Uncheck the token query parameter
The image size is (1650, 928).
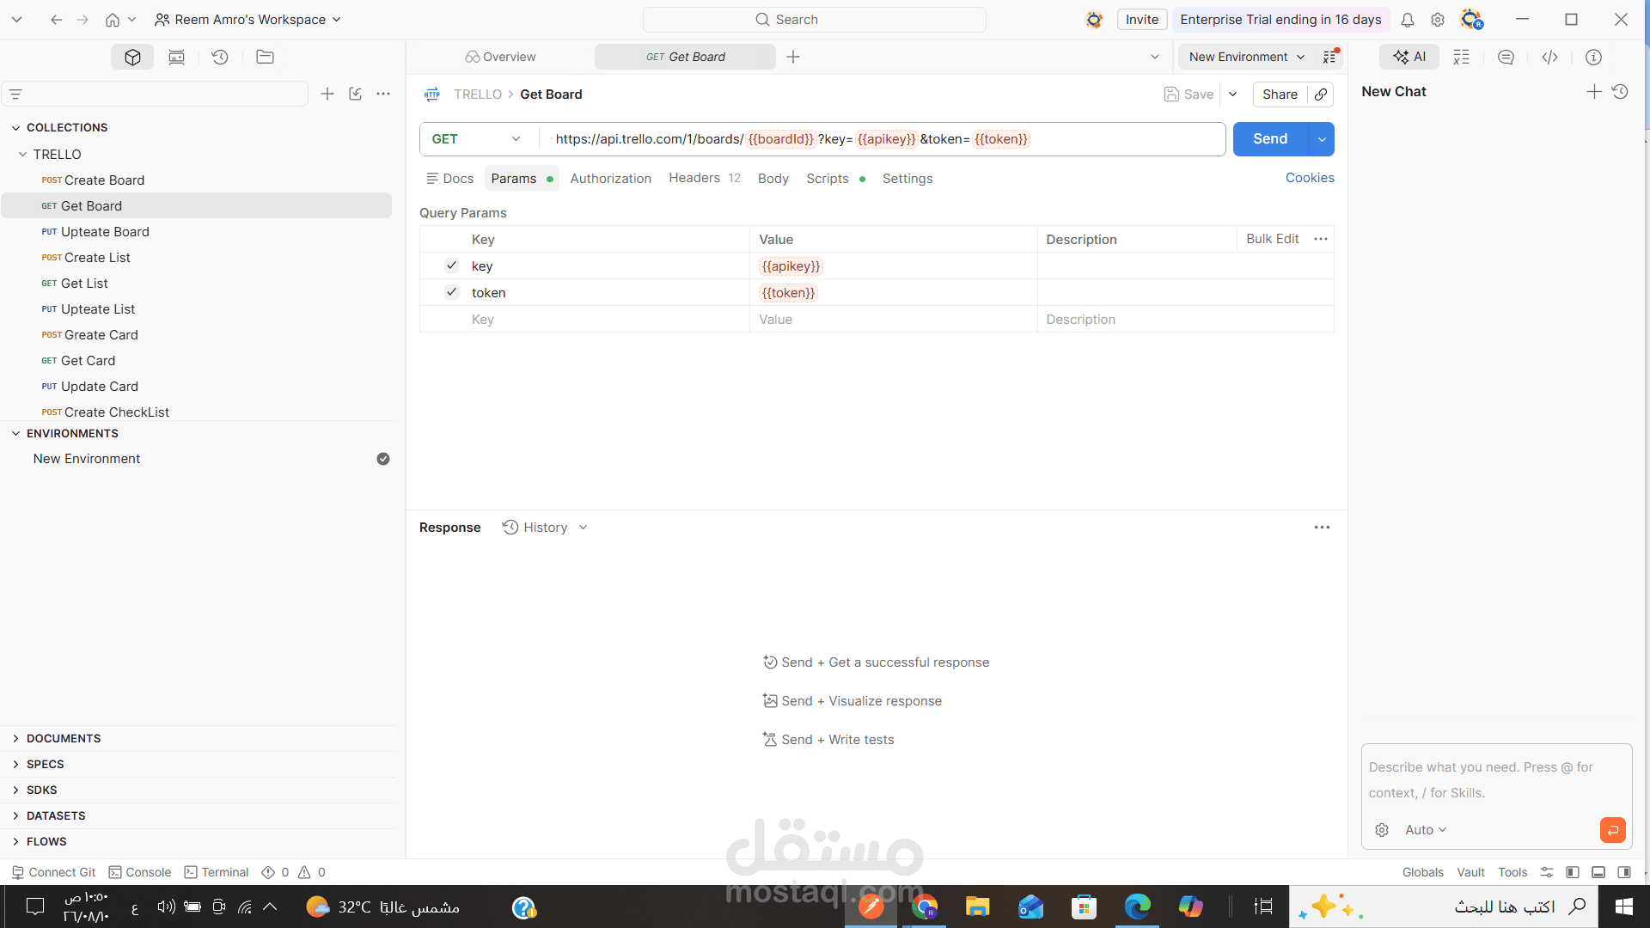coord(451,292)
